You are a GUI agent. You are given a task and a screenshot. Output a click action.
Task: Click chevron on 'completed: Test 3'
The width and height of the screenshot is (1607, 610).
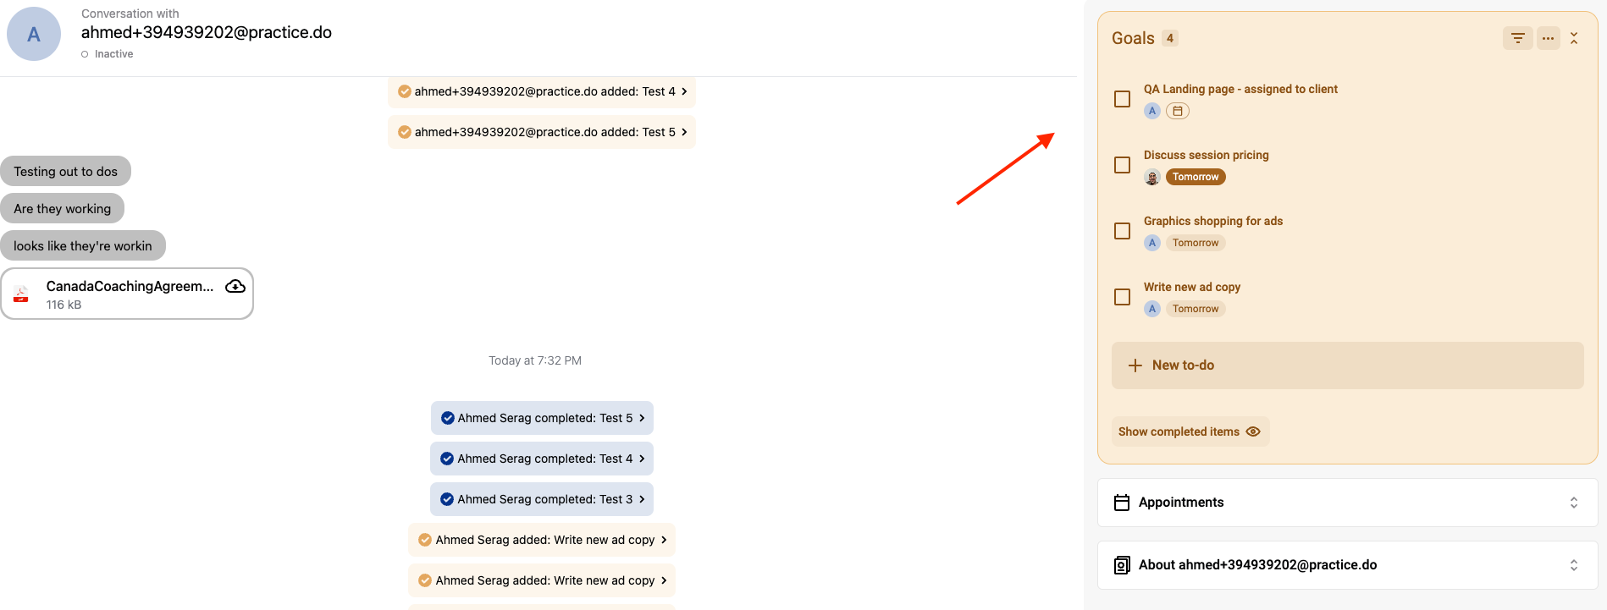click(642, 499)
